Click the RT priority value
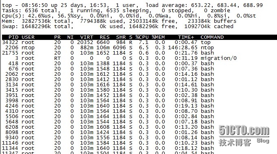The height and width of the screenshot is (154, 277). [57, 58]
